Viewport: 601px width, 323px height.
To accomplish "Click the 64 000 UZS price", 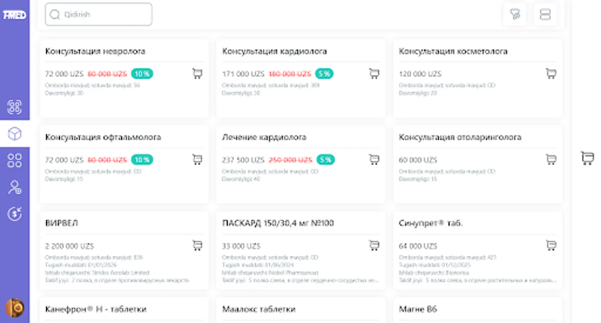I will 418,246.
